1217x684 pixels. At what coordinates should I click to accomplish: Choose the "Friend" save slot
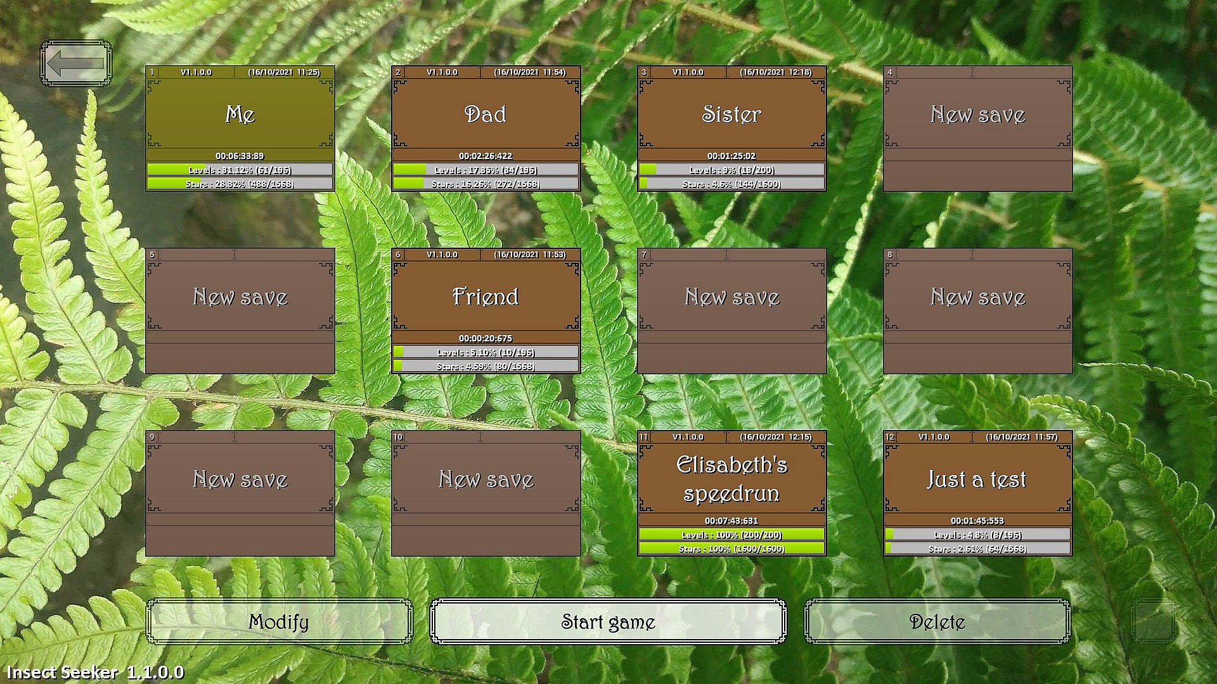(x=486, y=297)
